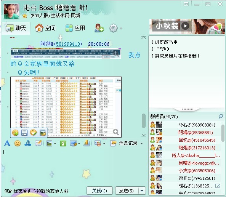The image size is (226, 197).
Task: Open the 应用 tab
Action: coord(75,28)
